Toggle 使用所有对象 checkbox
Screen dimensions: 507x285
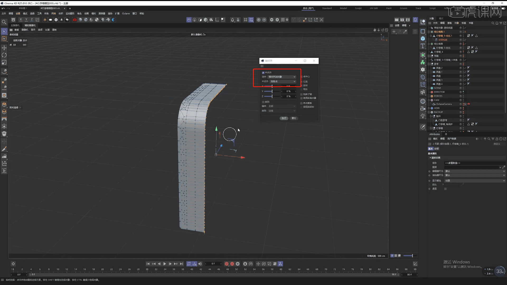(x=302, y=98)
